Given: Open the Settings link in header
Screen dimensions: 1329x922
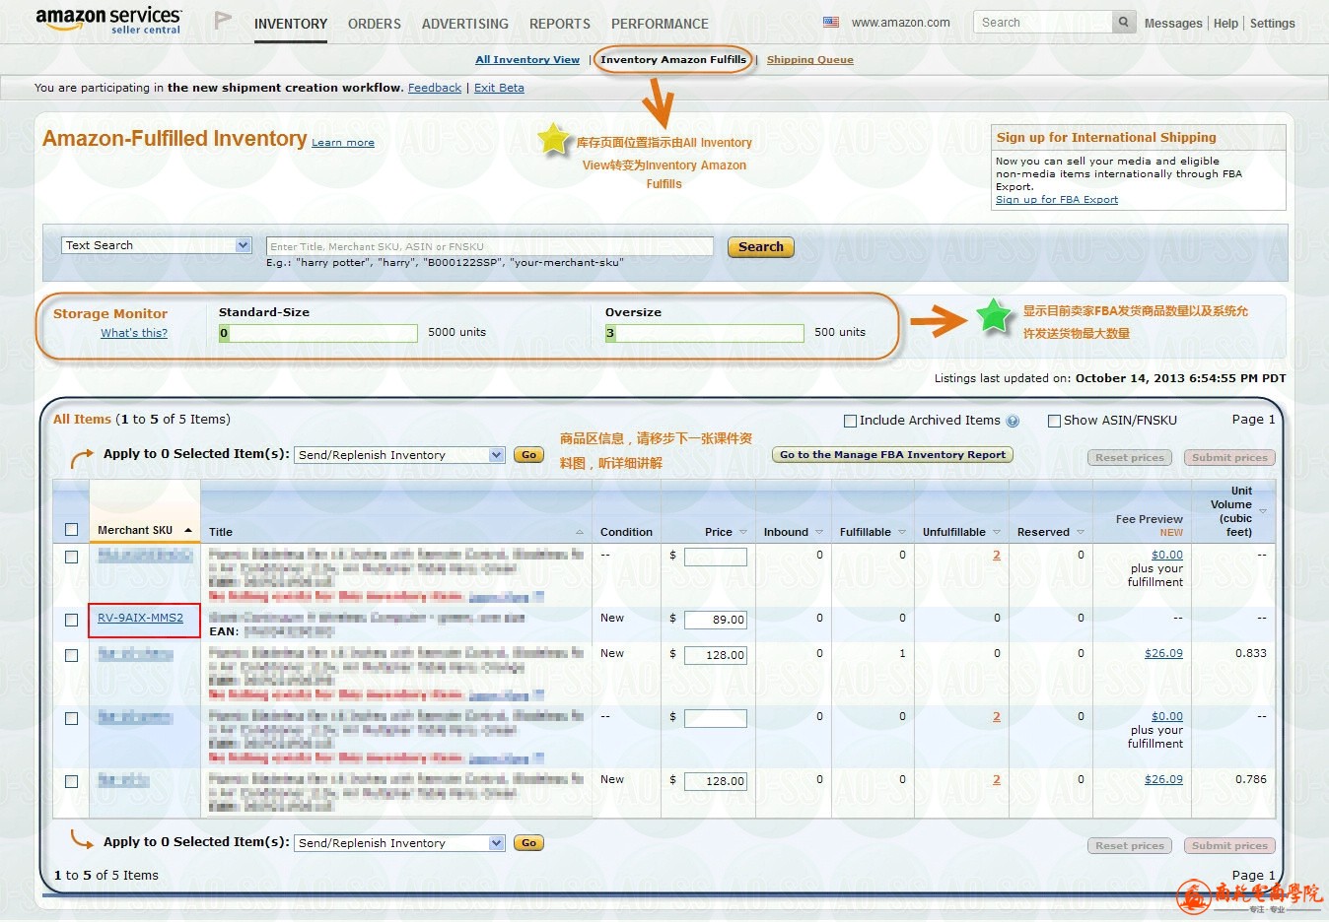Looking at the screenshot, I should (x=1273, y=24).
